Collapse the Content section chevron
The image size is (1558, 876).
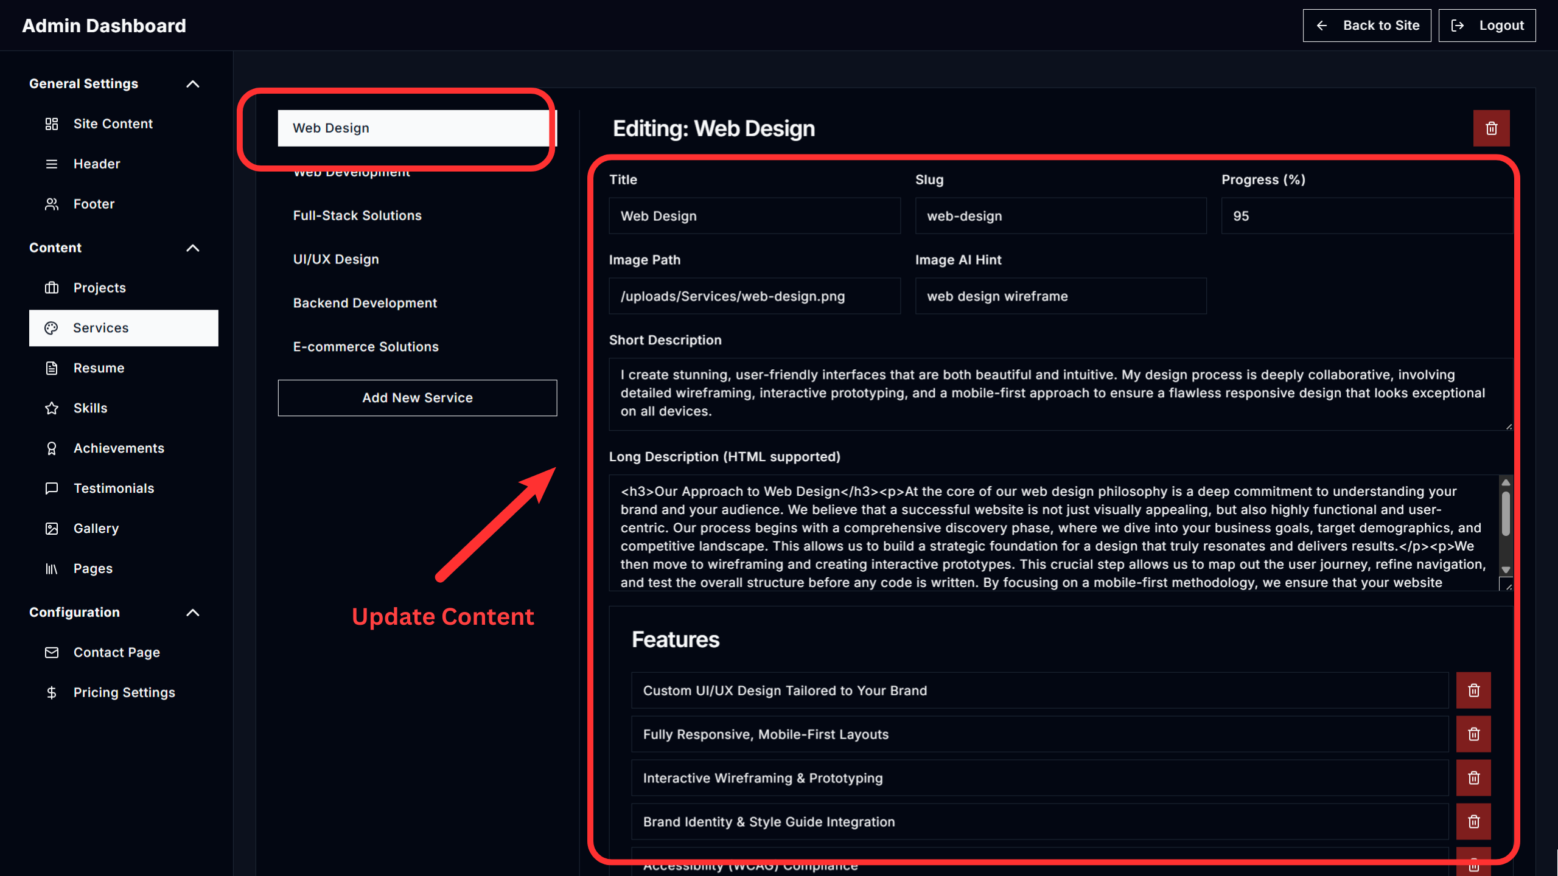(192, 248)
